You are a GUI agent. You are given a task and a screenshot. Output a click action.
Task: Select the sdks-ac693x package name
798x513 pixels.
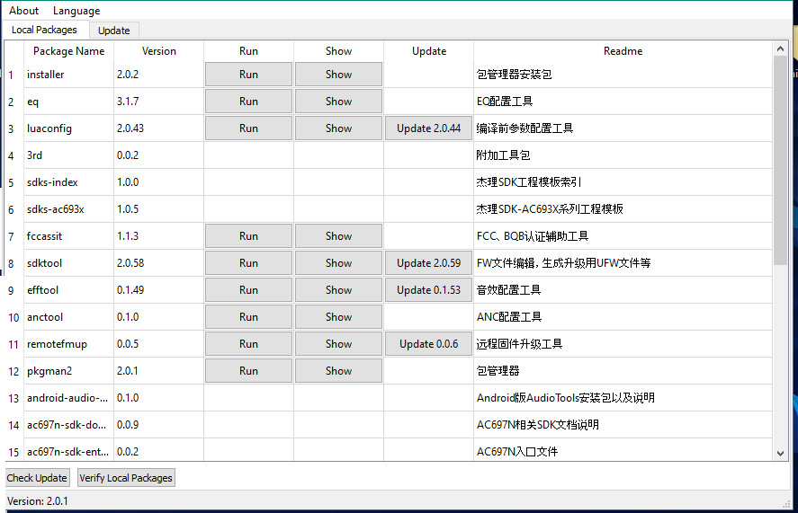click(68, 209)
